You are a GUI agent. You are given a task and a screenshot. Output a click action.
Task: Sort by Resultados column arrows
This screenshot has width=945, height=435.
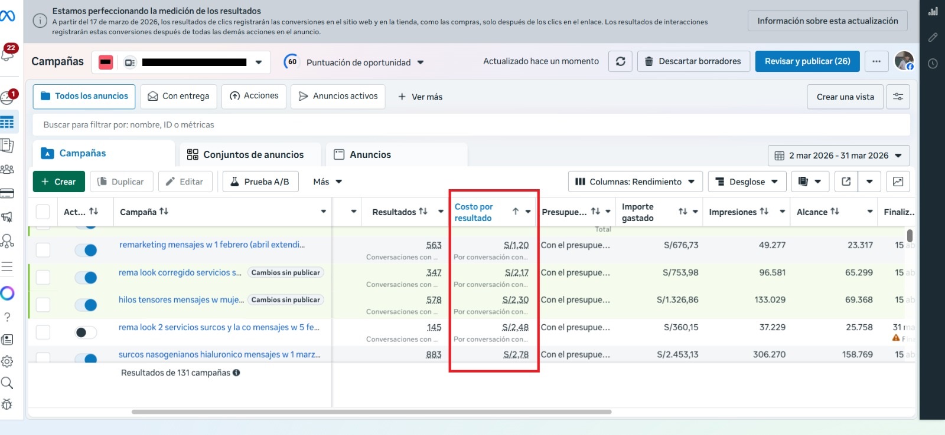click(423, 212)
